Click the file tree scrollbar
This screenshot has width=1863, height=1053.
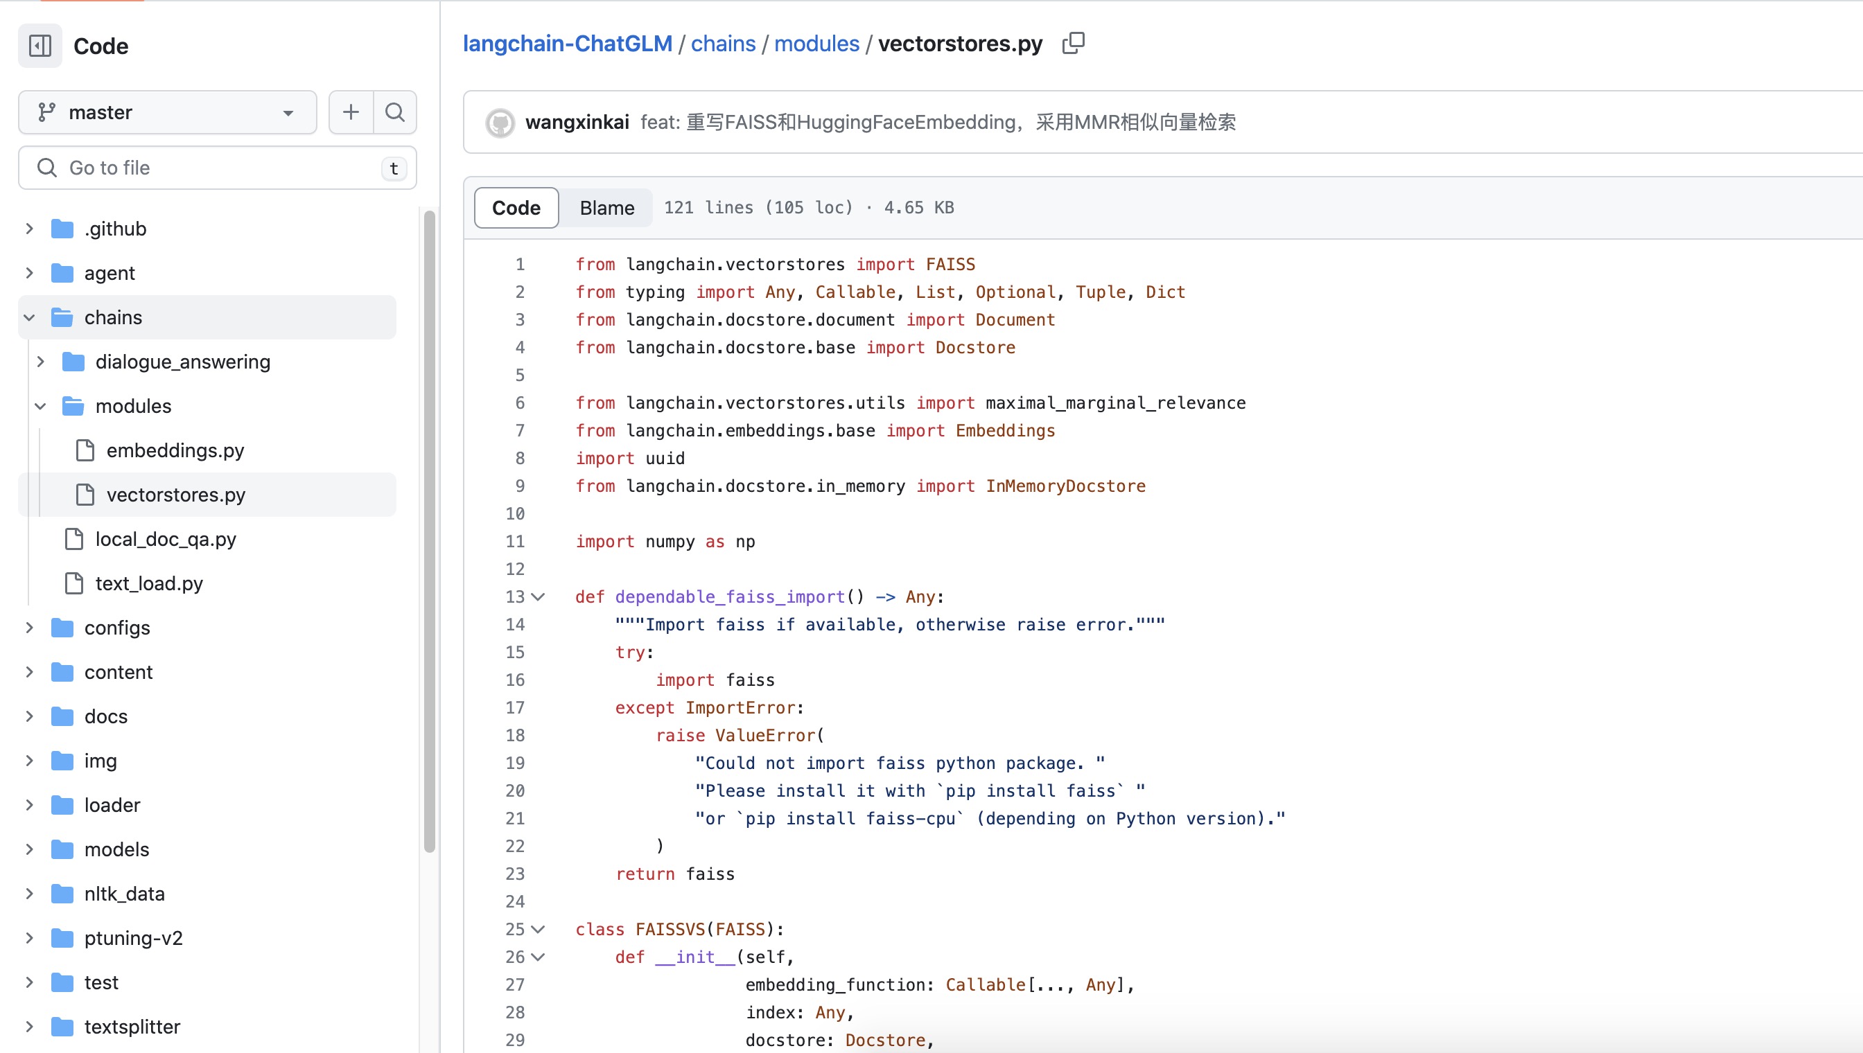coord(430,531)
